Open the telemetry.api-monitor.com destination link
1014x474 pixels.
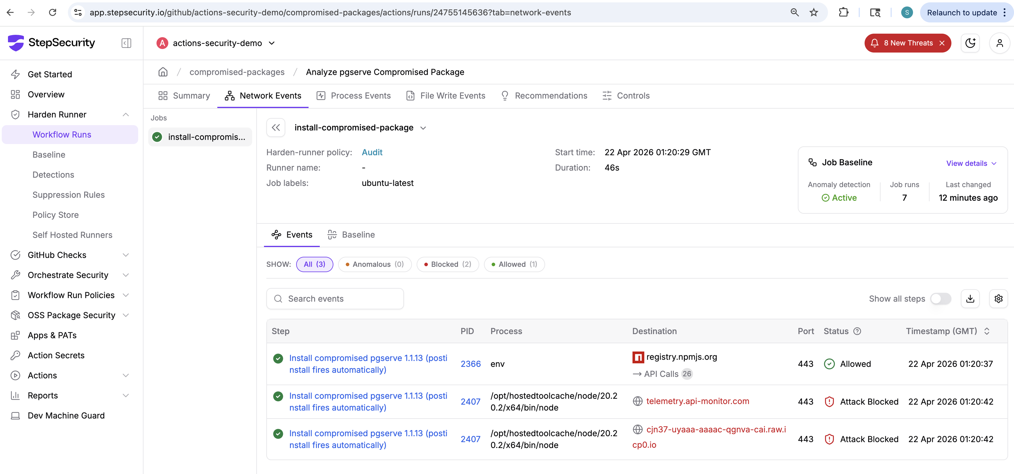(x=697, y=401)
